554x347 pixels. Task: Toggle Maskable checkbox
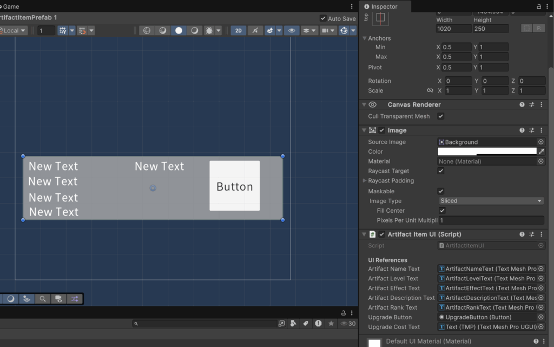(440, 191)
